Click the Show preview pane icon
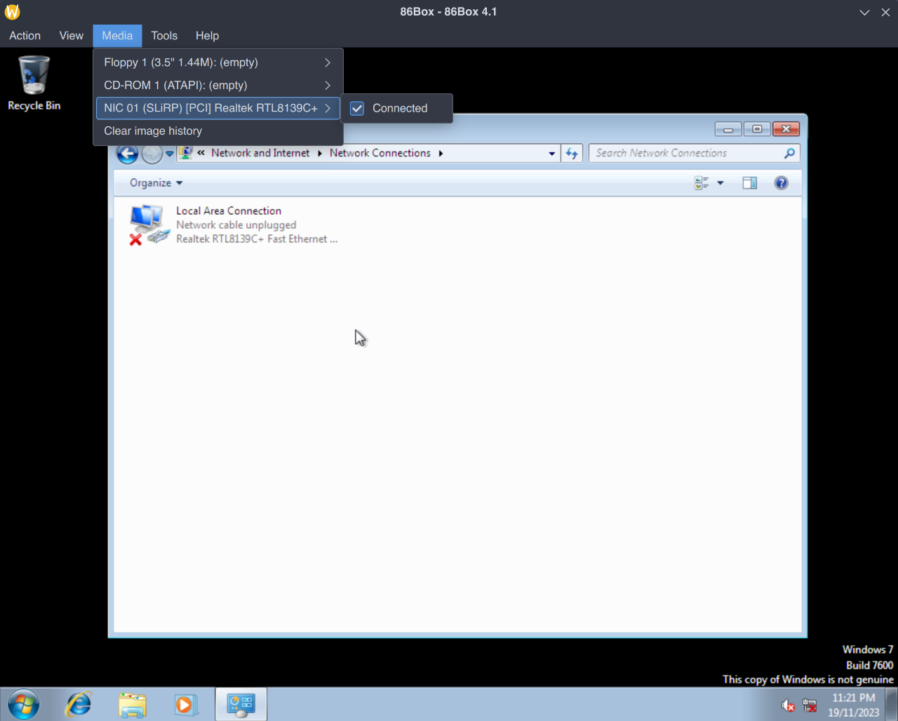 pyautogui.click(x=749, y=183)
